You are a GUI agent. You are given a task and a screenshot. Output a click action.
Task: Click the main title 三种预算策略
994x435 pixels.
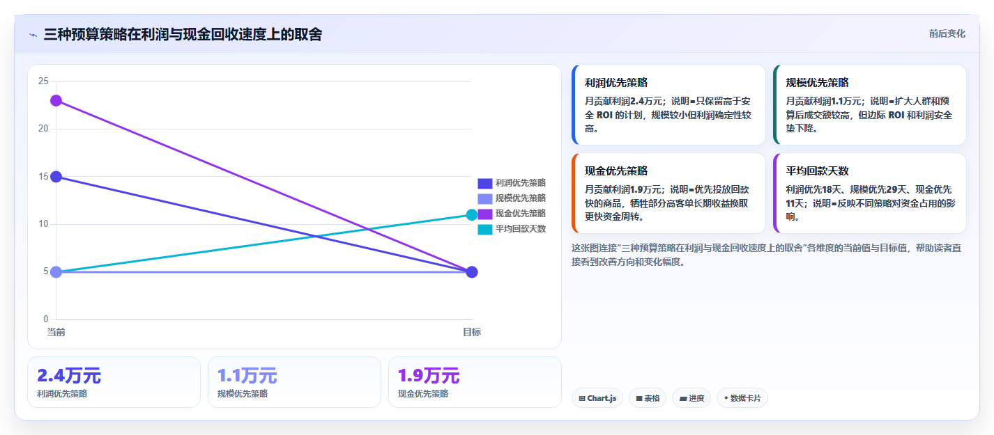click(183, 34)
